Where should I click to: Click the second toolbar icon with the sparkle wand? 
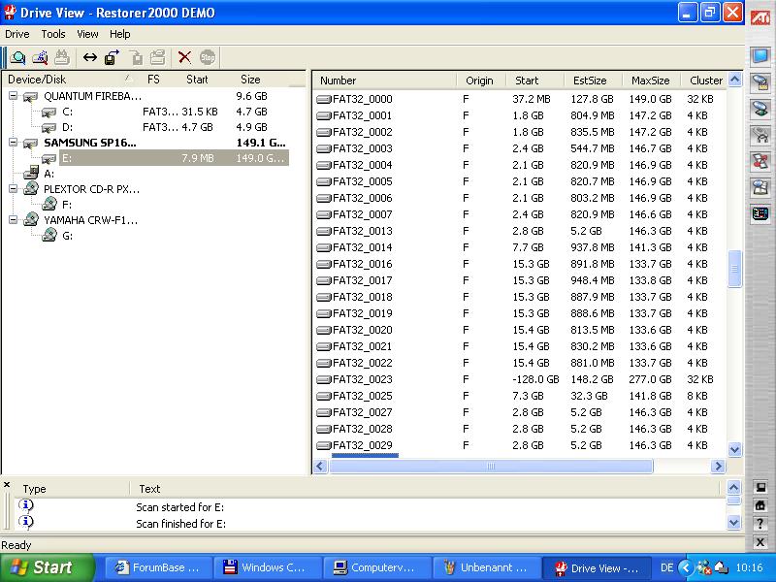(40, 58)
